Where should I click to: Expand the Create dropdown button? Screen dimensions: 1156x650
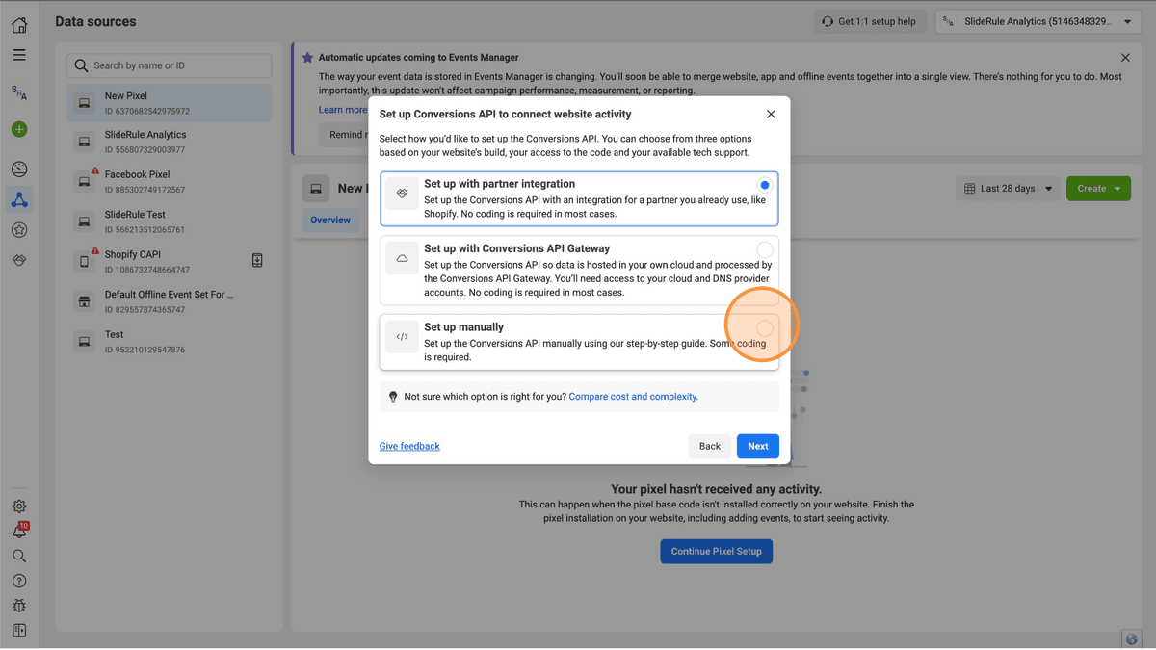click(x=1098, y=189)
